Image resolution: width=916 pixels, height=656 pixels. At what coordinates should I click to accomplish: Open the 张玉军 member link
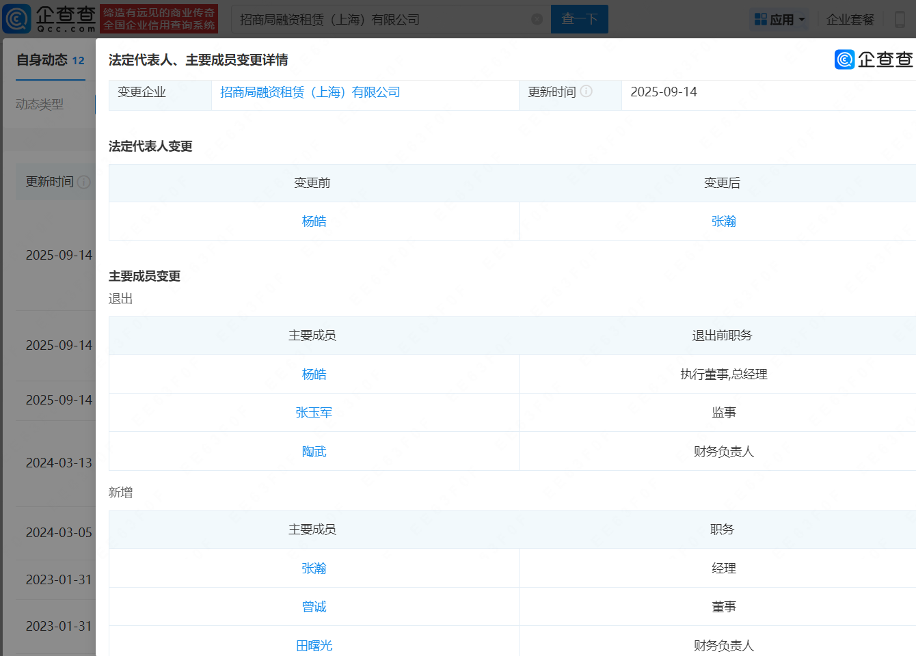(314, 413)
